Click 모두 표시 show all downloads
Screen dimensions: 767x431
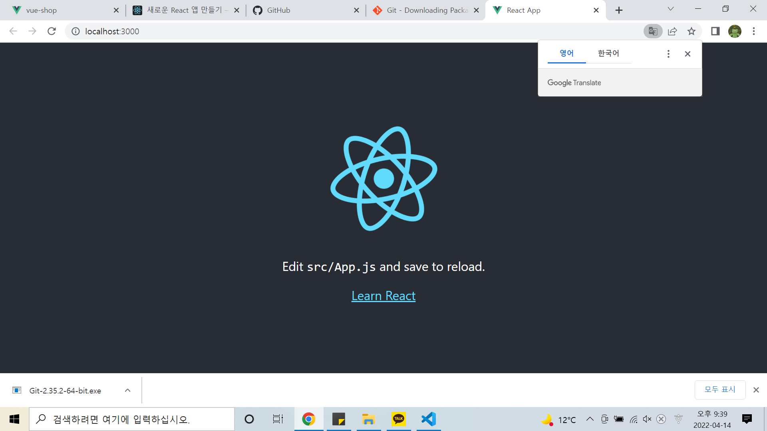720,389
